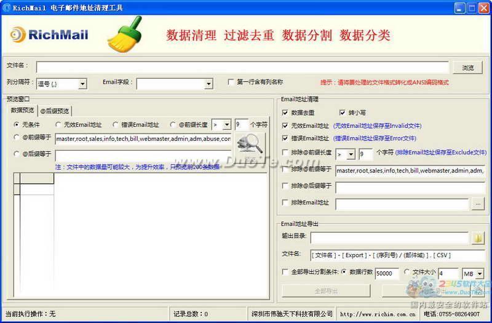
Task: Switch to the @后缀预览 tab
Action: tap(55, 111)
